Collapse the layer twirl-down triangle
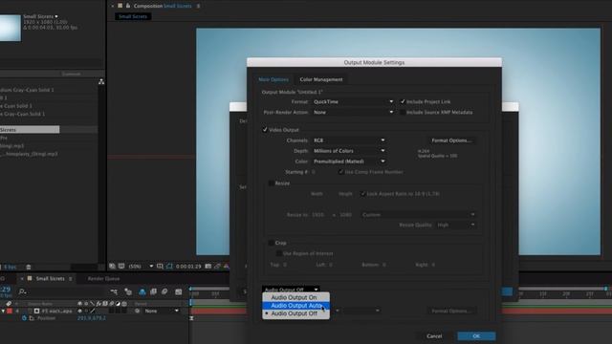Image resolution: width=612 pixels, height=344 pixels. click(3, 312)
